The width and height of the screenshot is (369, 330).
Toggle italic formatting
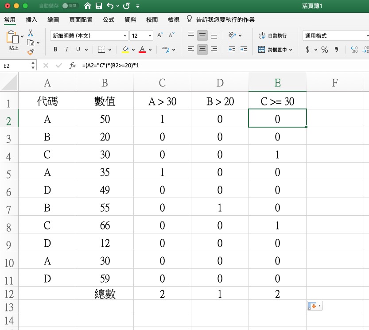[67, 50]
